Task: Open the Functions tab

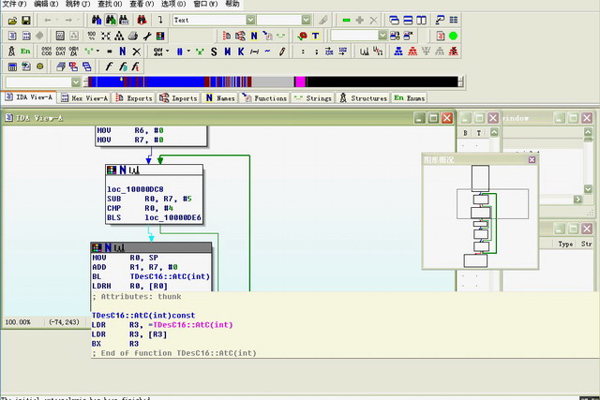Action: coord(264,97)
